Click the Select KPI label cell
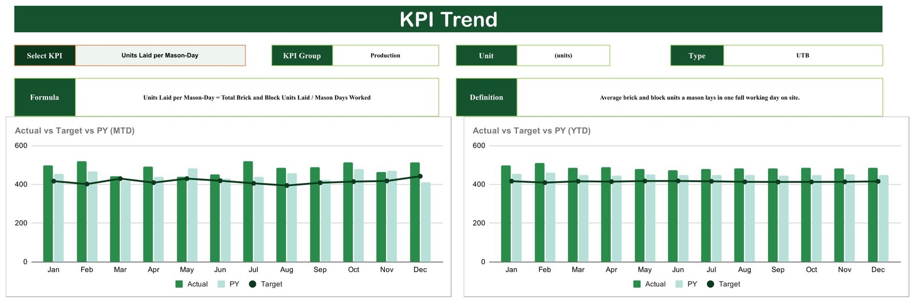This screenshot has width=915, height=303. pos(45,55)
